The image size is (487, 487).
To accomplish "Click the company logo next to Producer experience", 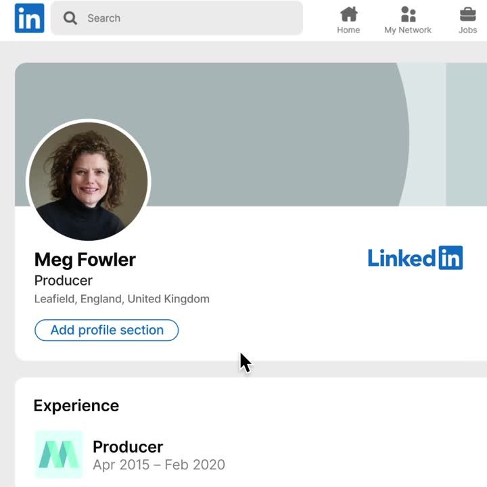I will (59, 454).
